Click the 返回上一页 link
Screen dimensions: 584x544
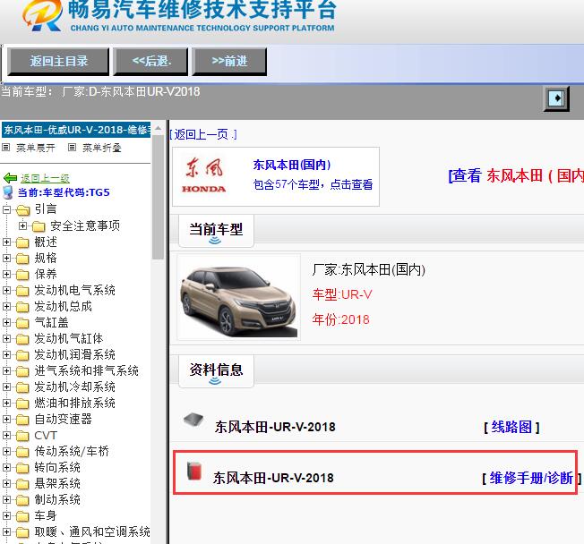click(x=203, y=134)
